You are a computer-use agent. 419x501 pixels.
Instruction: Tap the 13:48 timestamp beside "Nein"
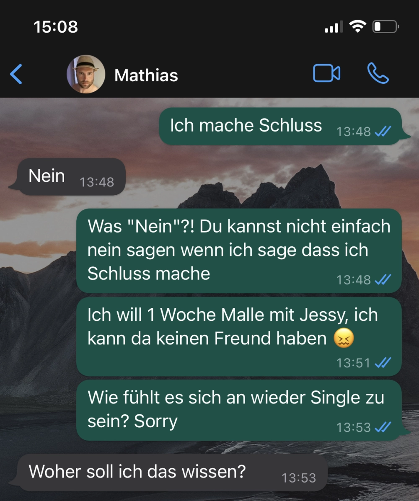coord(96,182)
